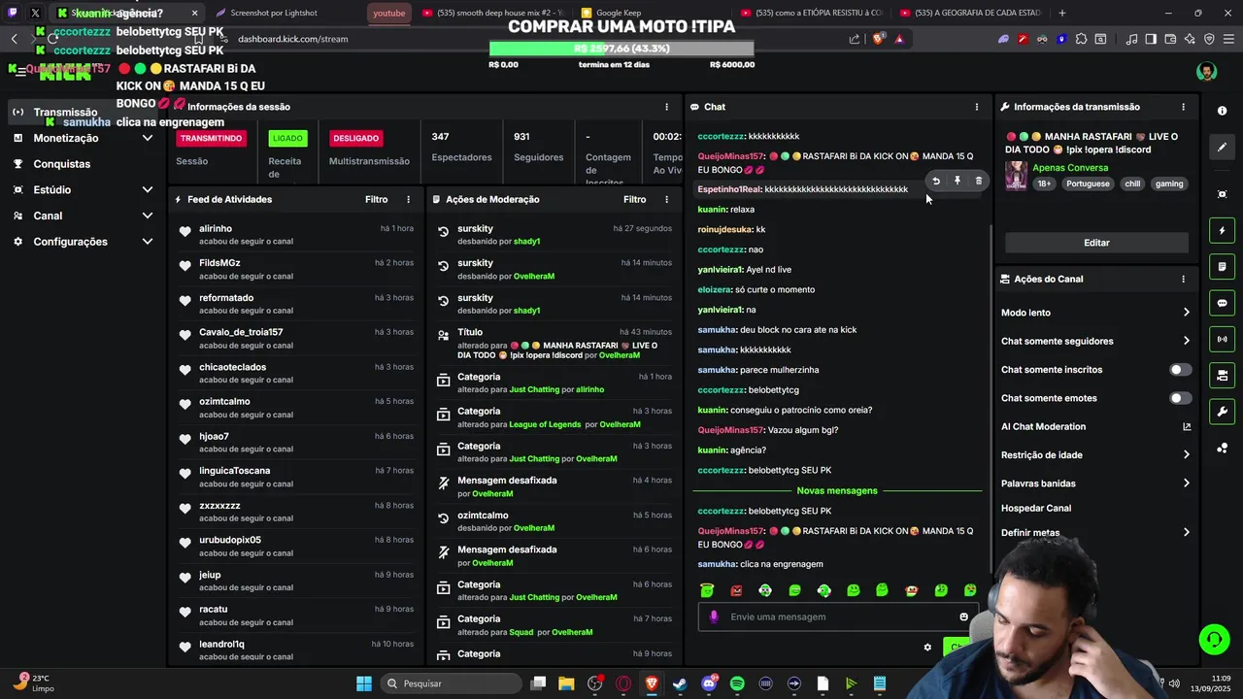Screen dimensions: 1243x699
Task: Click the note document icon in right sidebar
Action: click(1222, 267)
